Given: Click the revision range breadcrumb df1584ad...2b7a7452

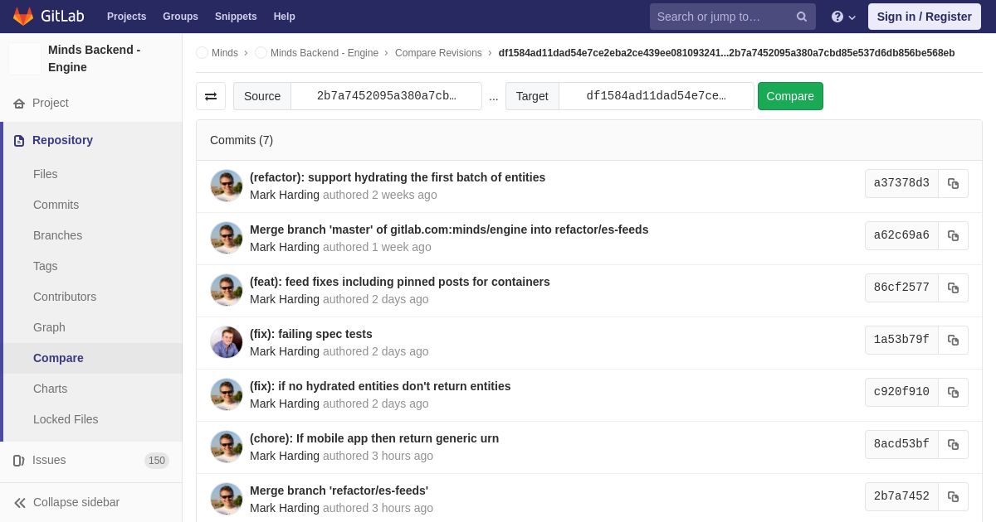Looking at the screenshot, I should [x=726, y=53].
